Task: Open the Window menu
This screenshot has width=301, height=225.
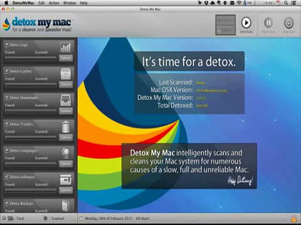Action: point(70,3)
